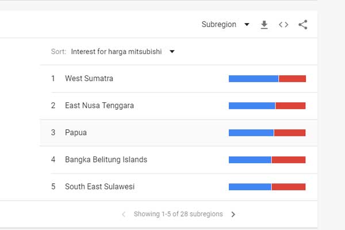This screenshot has height=230, width=345.
Task: Open the Subregion dropdown
Action: click(225, 24)
